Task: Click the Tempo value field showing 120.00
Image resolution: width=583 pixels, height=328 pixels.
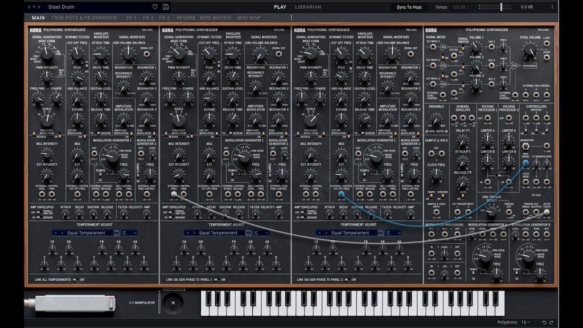Action: click(458, 7)
